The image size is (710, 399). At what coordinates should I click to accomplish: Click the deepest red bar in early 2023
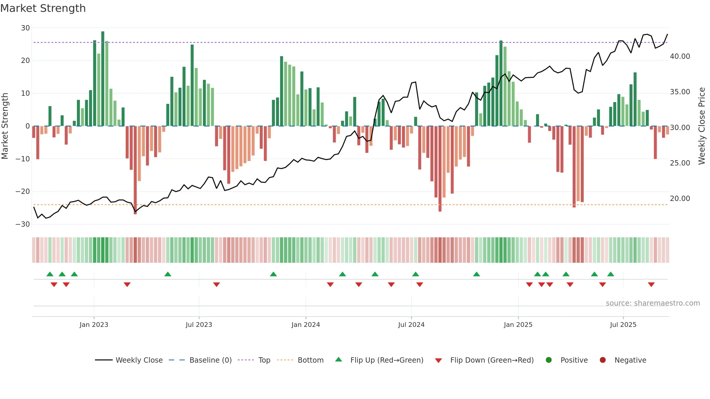click(135, 170)
